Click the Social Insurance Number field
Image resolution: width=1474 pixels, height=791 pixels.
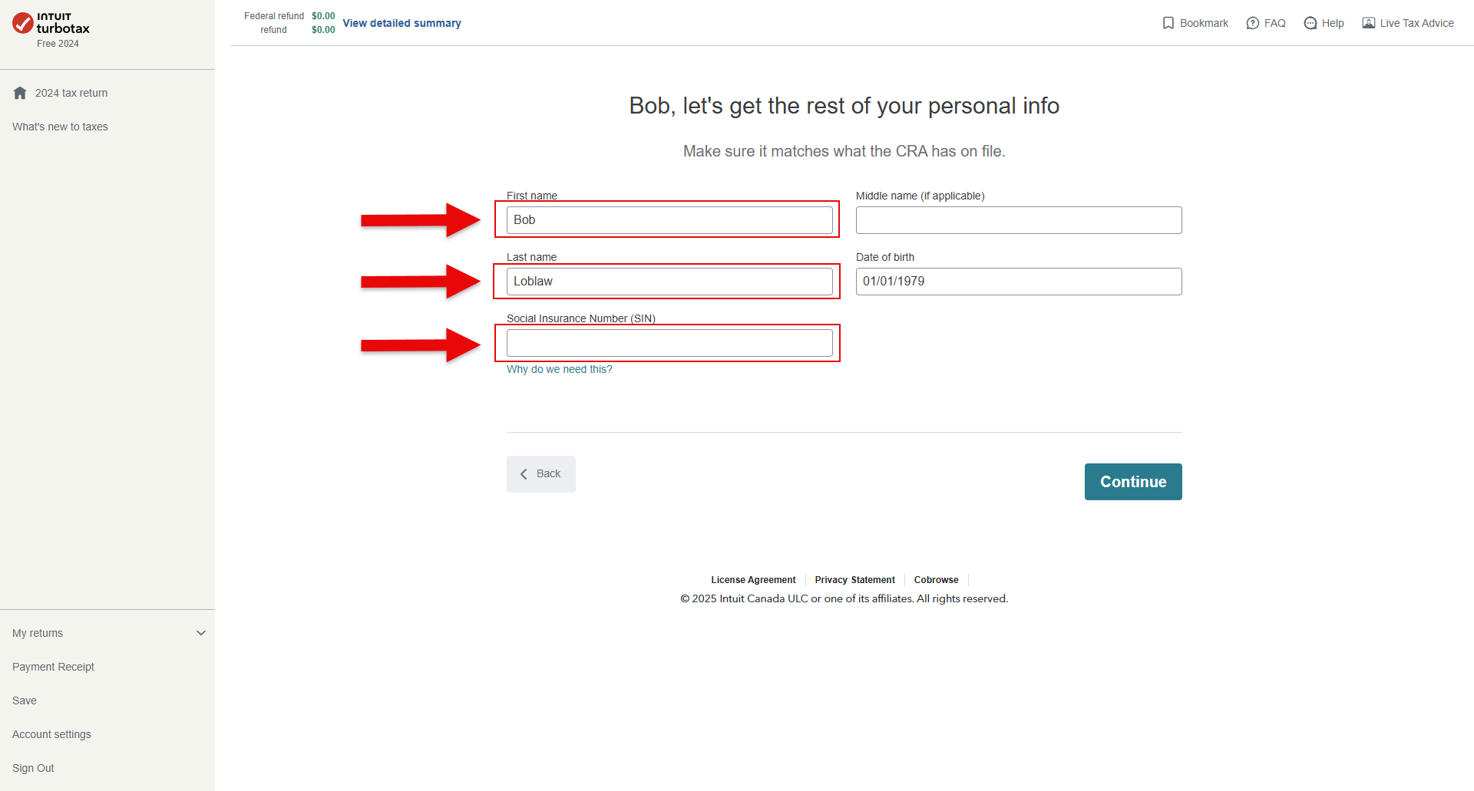click(x=669, y=343)
